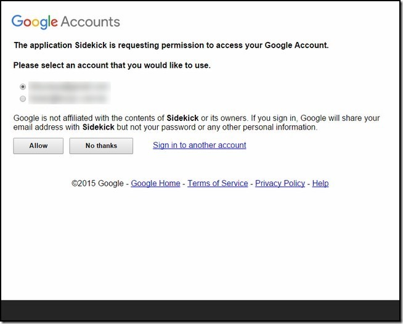Decline with the No thanks button
The image size is (403, 324).
pos(101,146)
